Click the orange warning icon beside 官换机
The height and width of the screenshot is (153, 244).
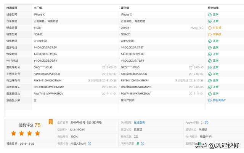(x=210, y=35)
